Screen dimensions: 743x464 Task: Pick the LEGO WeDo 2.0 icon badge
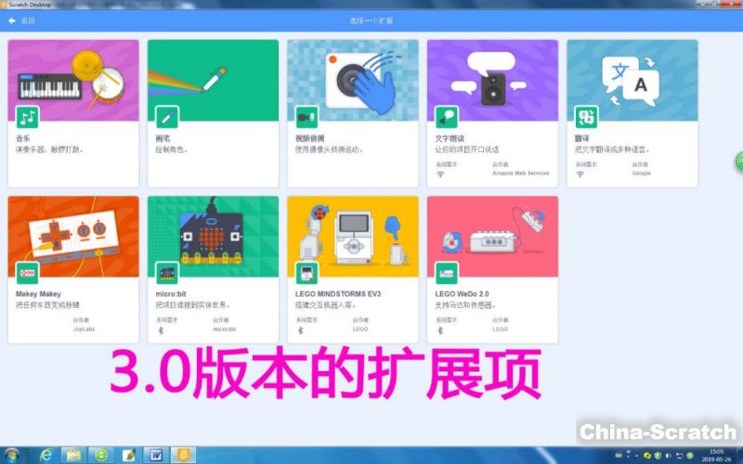click(x=447, y=273)
